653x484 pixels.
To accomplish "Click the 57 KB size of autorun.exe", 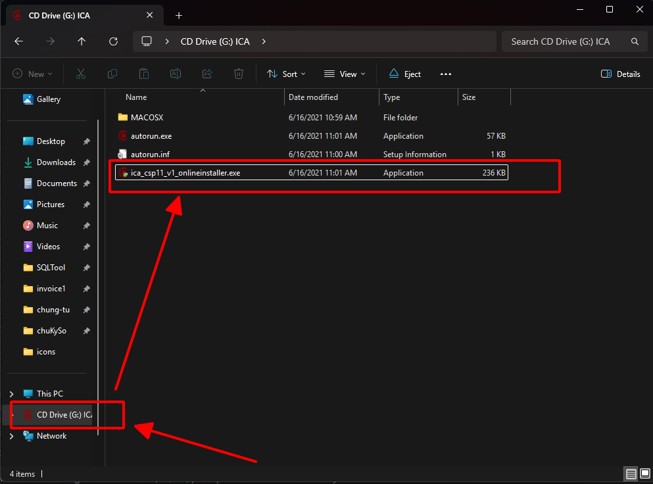I will pos(496,136).
